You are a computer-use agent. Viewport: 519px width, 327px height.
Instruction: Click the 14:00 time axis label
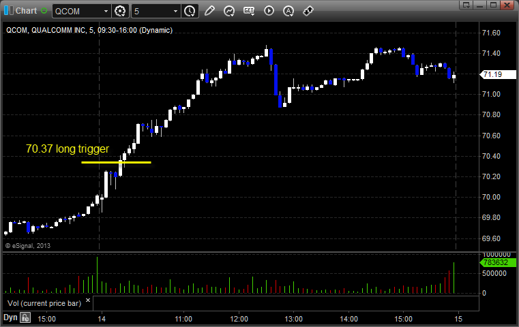(349, 319)
